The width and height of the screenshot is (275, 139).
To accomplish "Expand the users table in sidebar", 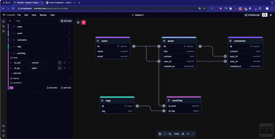I will [11, 27].
